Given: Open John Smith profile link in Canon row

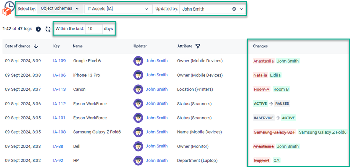Looking at the screenshot, I should [x=157, y=89].
